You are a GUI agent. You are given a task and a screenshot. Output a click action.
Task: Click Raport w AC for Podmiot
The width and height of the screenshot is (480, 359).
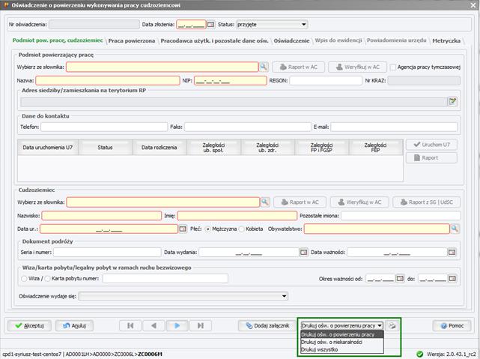pos(299,67)
